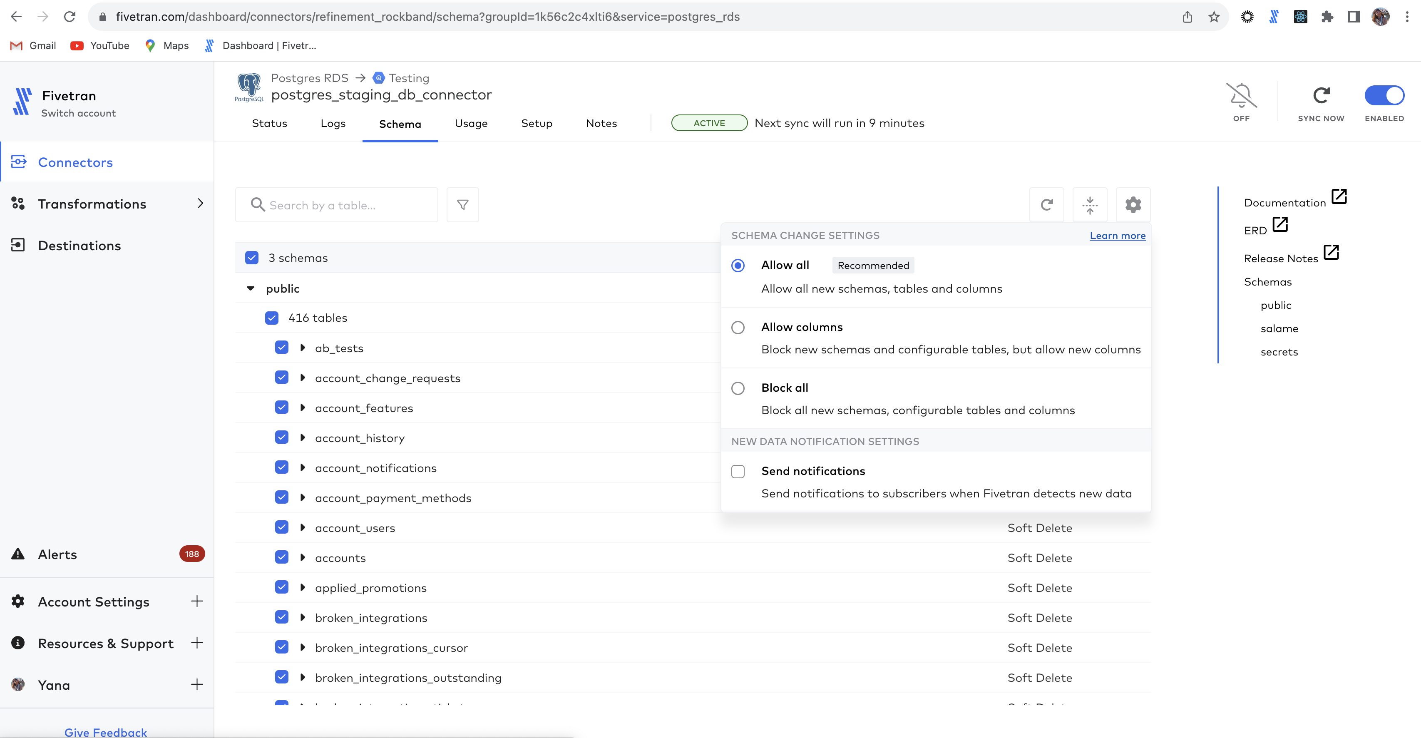The width and height of the screenshot is (1421, 738).
Task: Switch to the Usage tab
Action: tap(471, 123)
